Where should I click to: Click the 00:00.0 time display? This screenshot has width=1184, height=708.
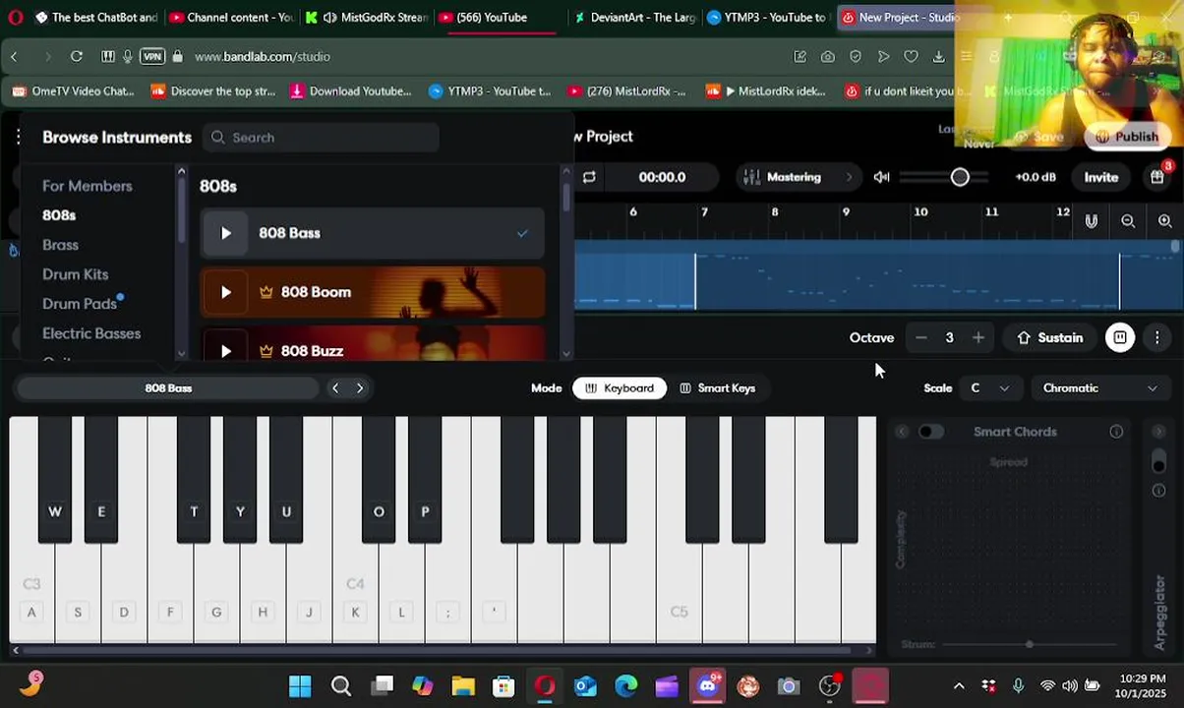[x=662, y=177]
